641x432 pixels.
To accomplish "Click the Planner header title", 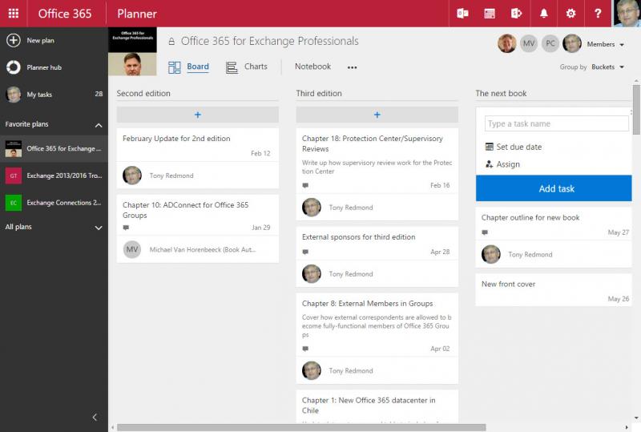I will pyautogui.click(x=137, y=14).
